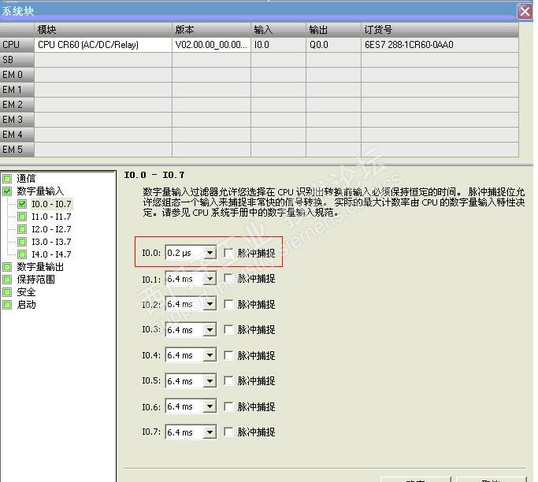Click the green icon beside I4.0 - I4.7

(22, 254)
